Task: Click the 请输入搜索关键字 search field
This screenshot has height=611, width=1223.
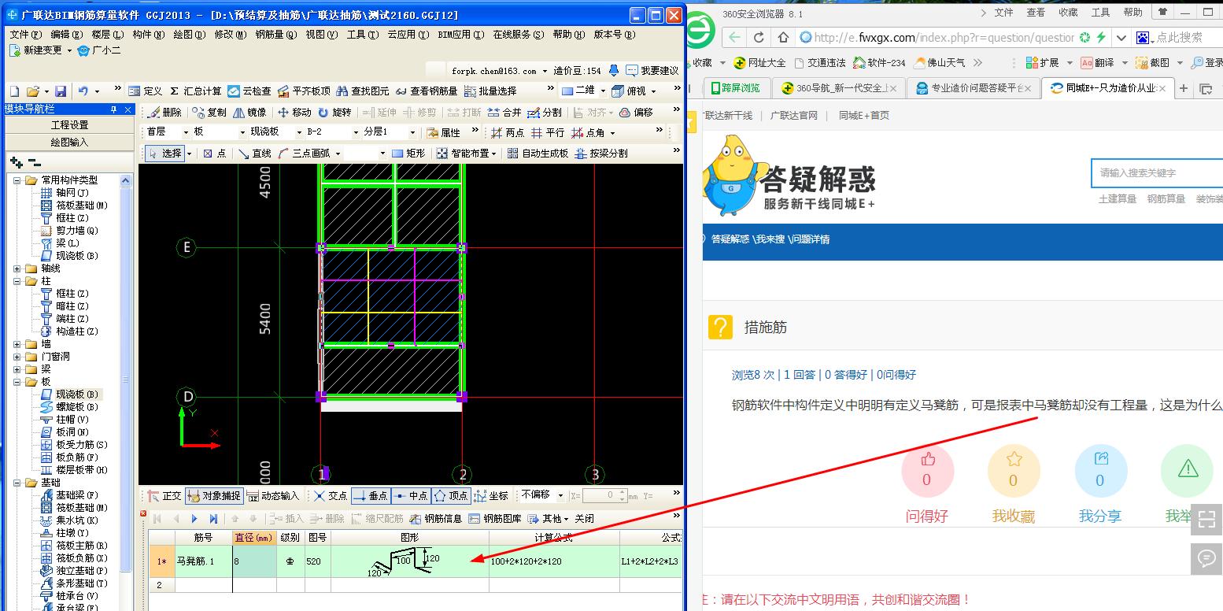Action: [1156, 173]
